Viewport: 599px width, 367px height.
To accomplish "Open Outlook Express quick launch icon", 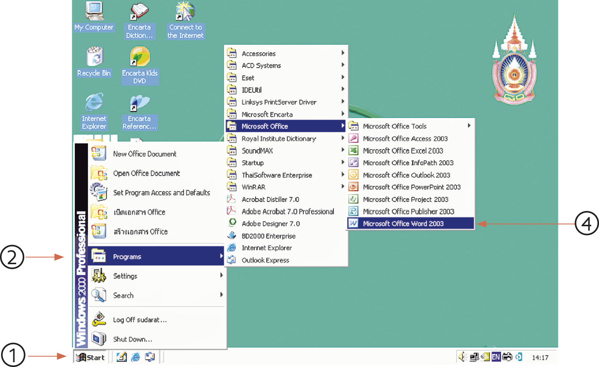I will (150, 357).
